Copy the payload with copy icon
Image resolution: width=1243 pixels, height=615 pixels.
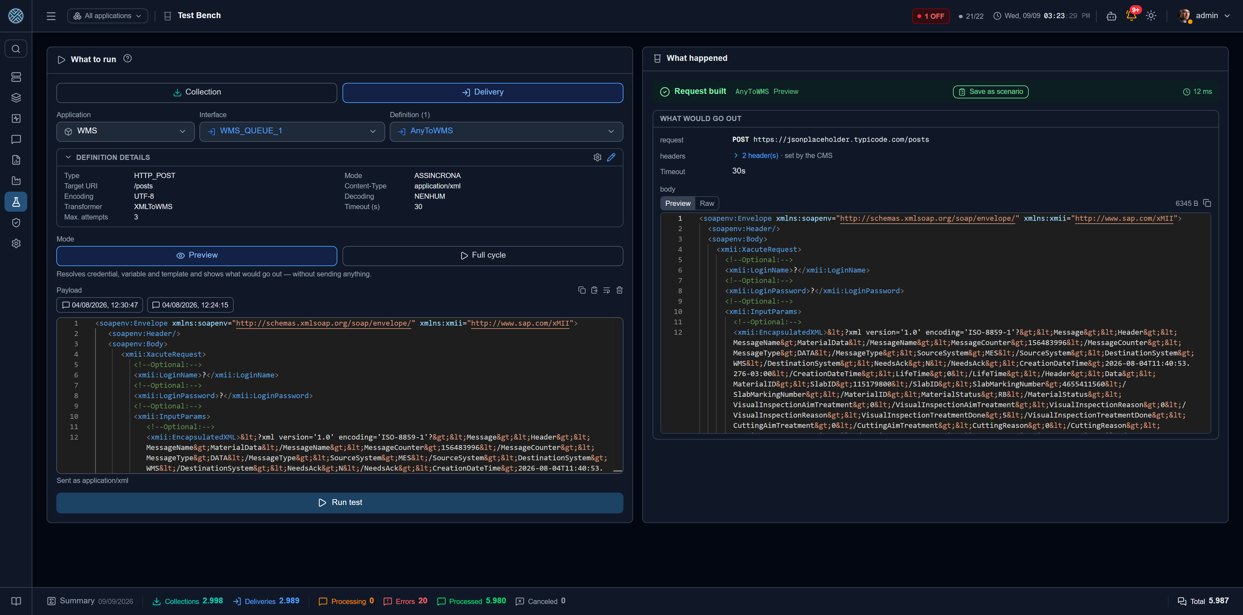pyautogui.click(x=581, y=290)
